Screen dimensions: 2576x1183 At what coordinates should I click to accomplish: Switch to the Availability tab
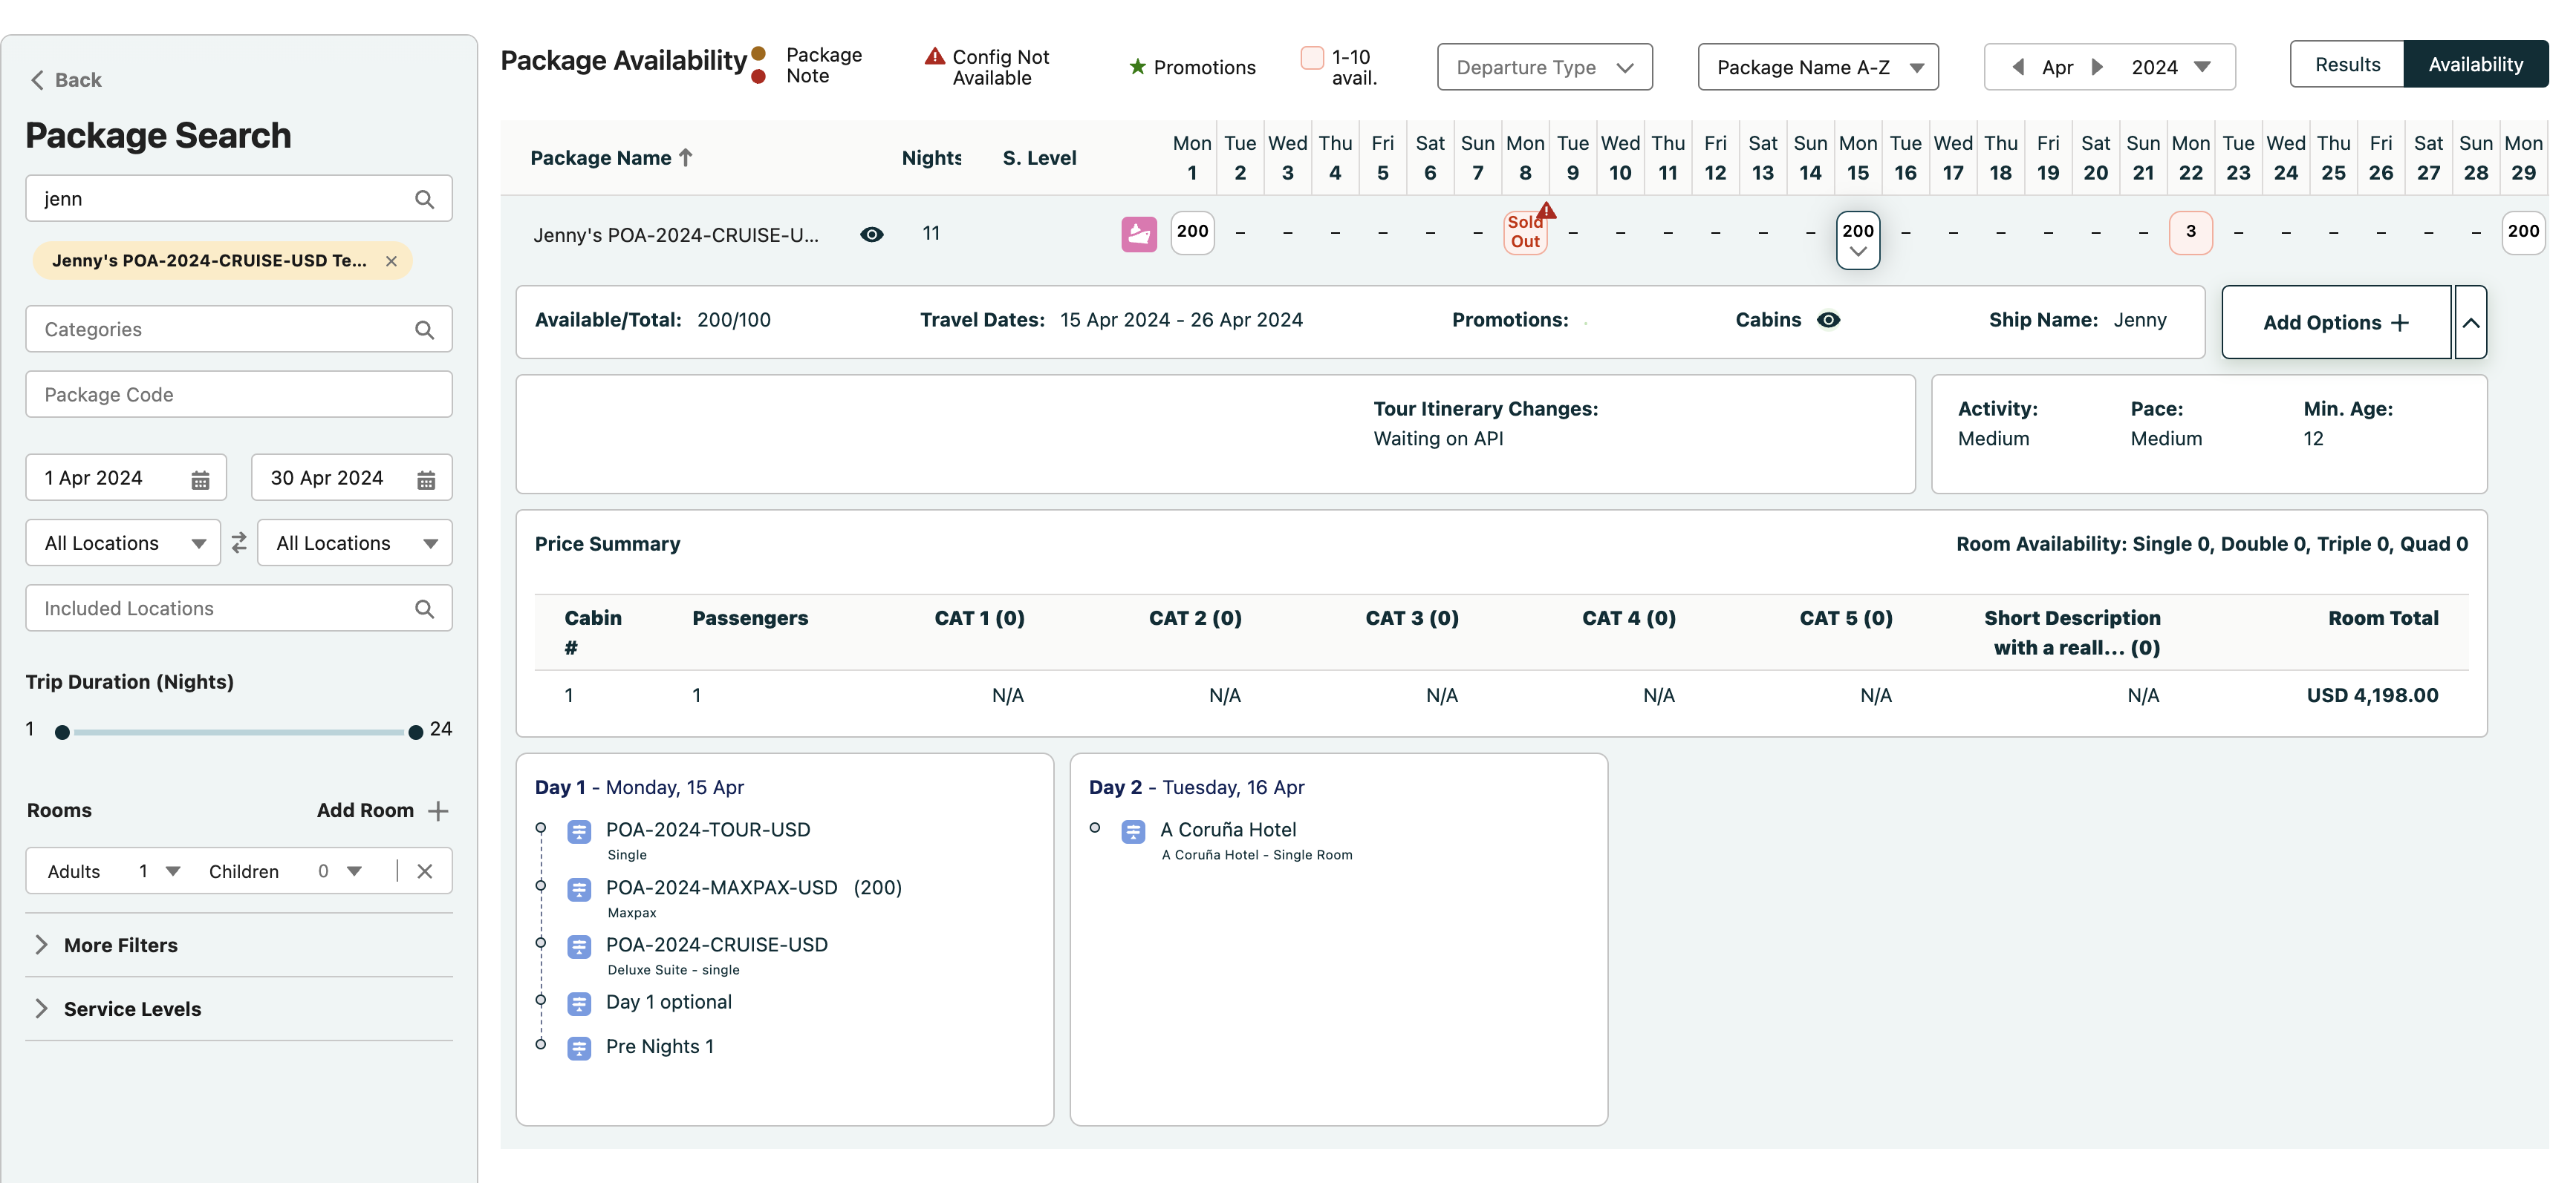(x=2475, y=64)
